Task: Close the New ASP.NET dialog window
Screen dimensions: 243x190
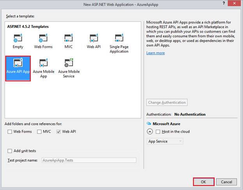Action: tap(234, 4)
